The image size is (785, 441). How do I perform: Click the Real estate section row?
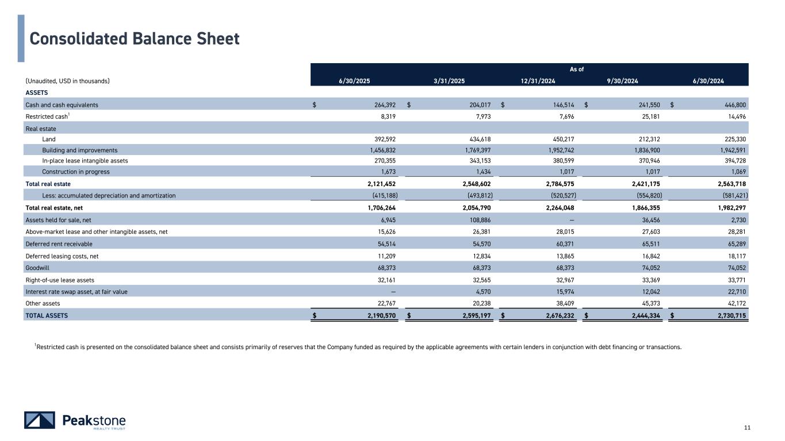[40, 129]
